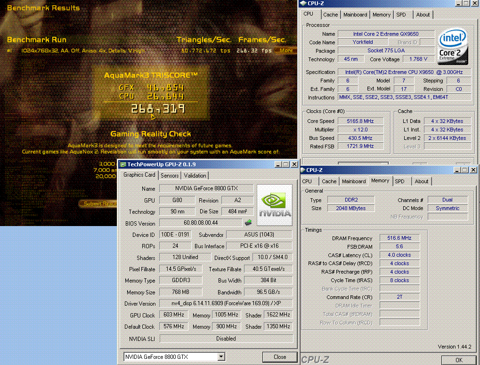Switch to Cache tab in lower CPU-Z window
480x365 pixels.
[x=329, y=181]
